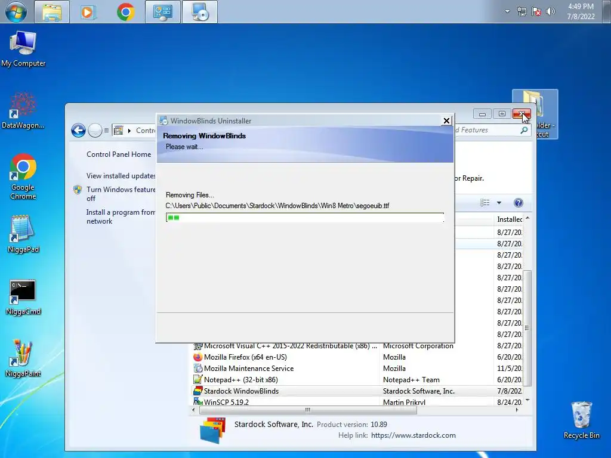
Task: Open Google Chrome from the taskbar
Action: 125,12
